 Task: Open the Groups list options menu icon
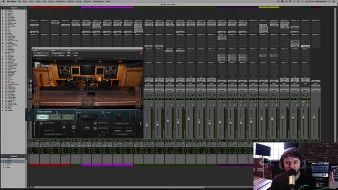26,156
